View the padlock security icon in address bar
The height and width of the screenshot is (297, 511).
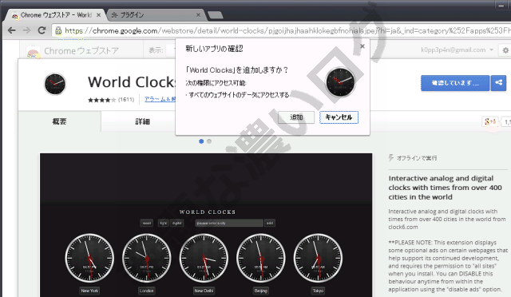pos(58,30)
